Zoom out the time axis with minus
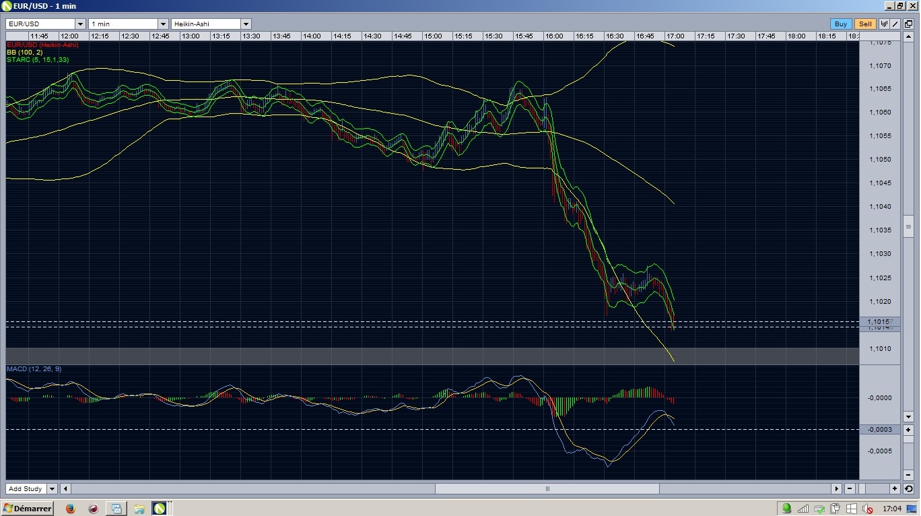The height and width of the screenshot is (516, 921). point(850,488)
